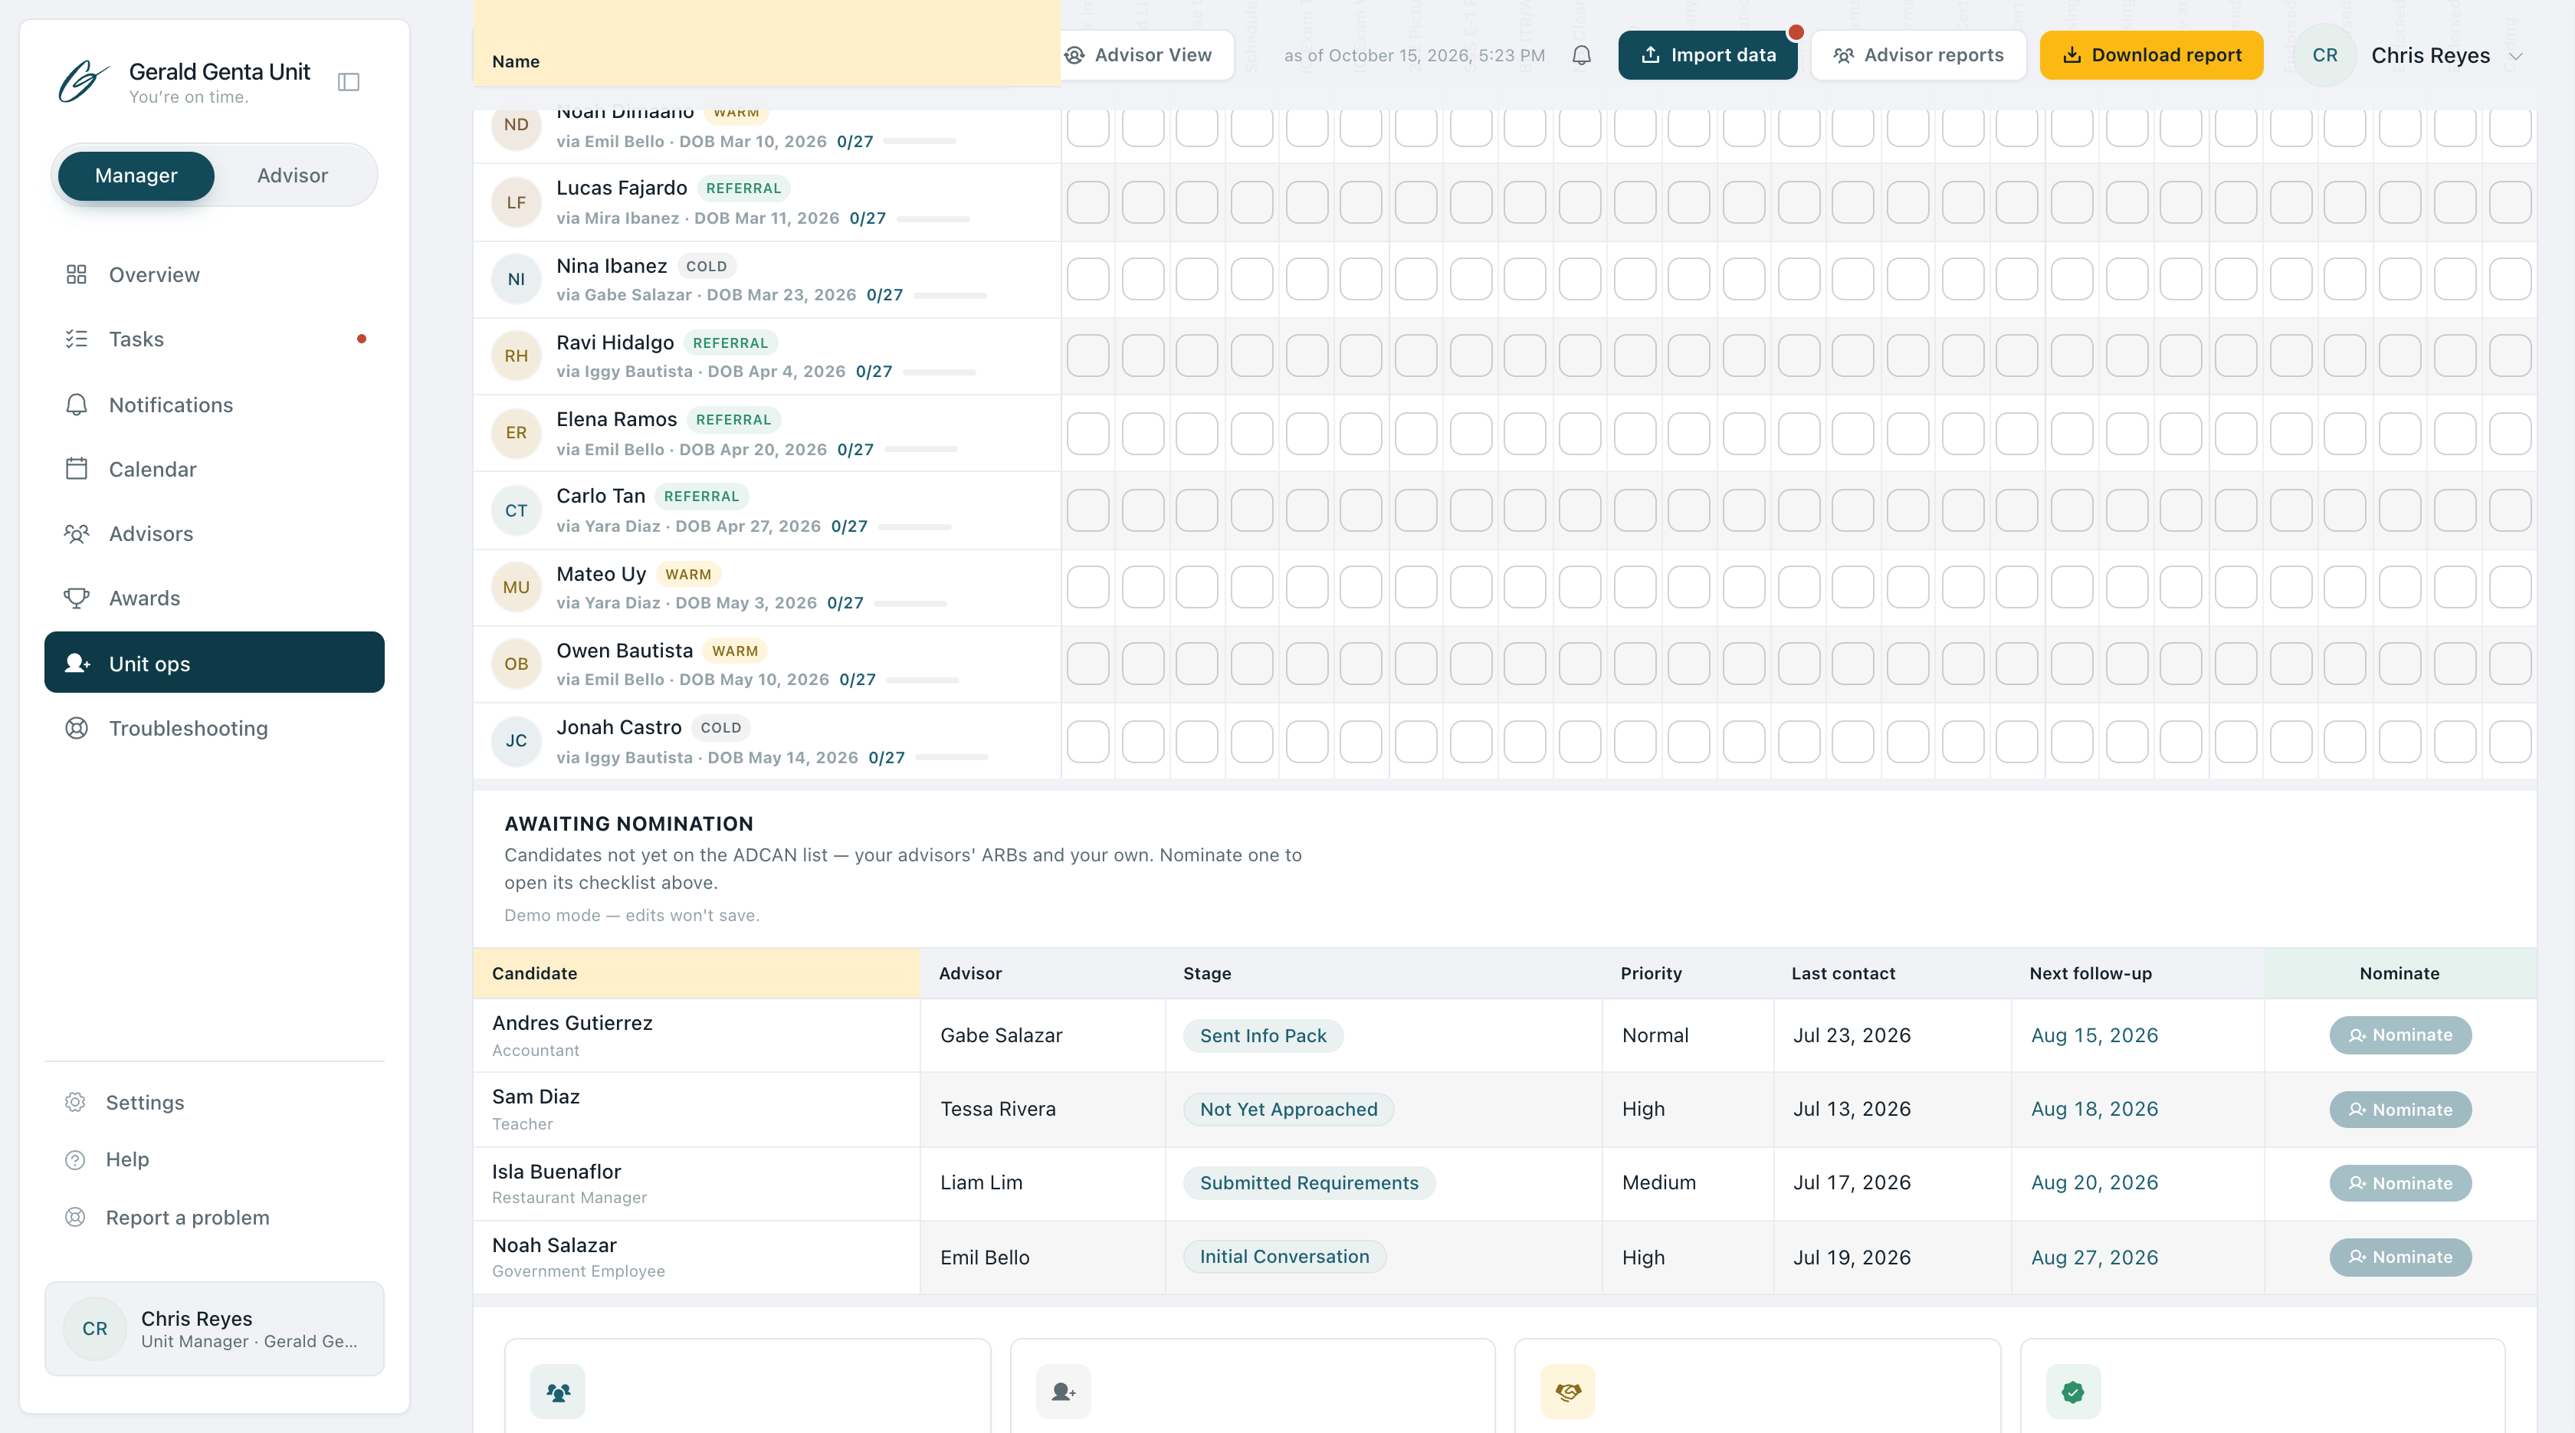Tick first checklist box for Carlo Tan

click(1087, 510)
